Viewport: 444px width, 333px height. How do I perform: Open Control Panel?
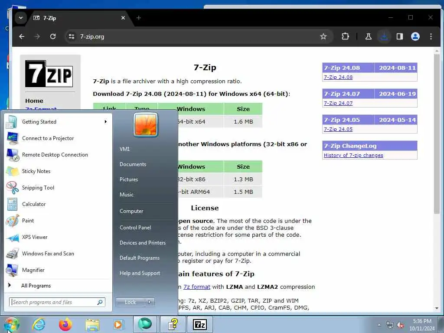[x=135, y=227]
